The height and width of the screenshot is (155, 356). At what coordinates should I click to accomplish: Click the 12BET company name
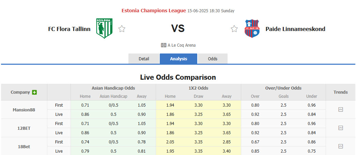(x=24, y=128)
